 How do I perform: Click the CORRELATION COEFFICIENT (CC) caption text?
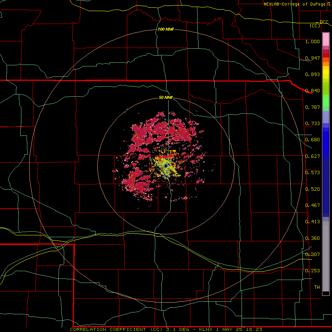(116, 329)
